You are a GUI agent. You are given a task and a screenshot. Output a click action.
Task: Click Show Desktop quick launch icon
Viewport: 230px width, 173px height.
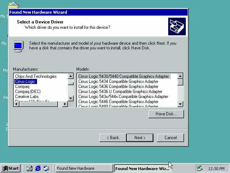click(x=29, y=168)
